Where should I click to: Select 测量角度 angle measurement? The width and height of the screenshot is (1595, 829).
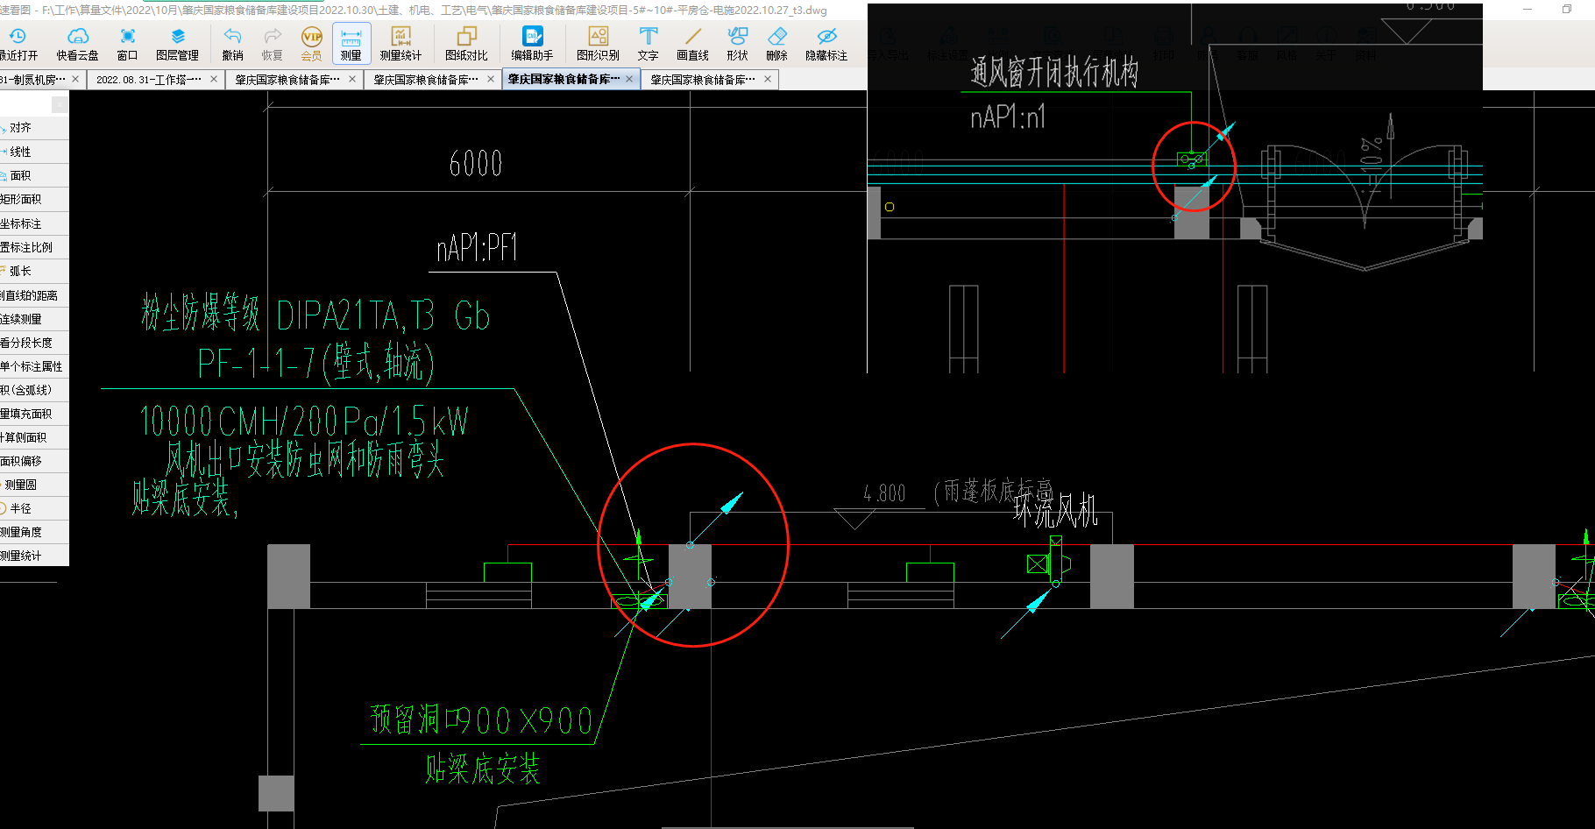point(34,532)
